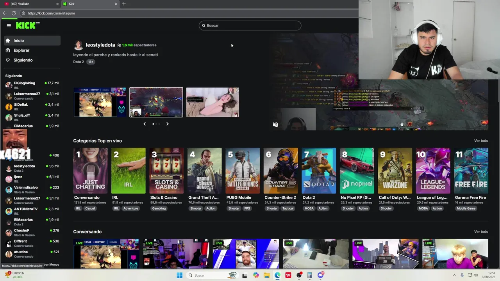Go to Inicio in the sidebar
500x281 pixels.
32,41
